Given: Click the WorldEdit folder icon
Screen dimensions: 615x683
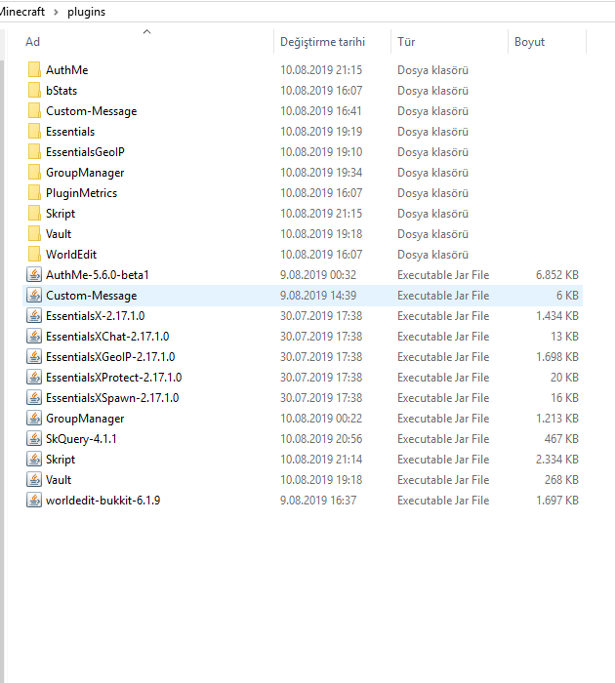Looking at the screenshot, I should pyautogui.click(x=34, y=254).
